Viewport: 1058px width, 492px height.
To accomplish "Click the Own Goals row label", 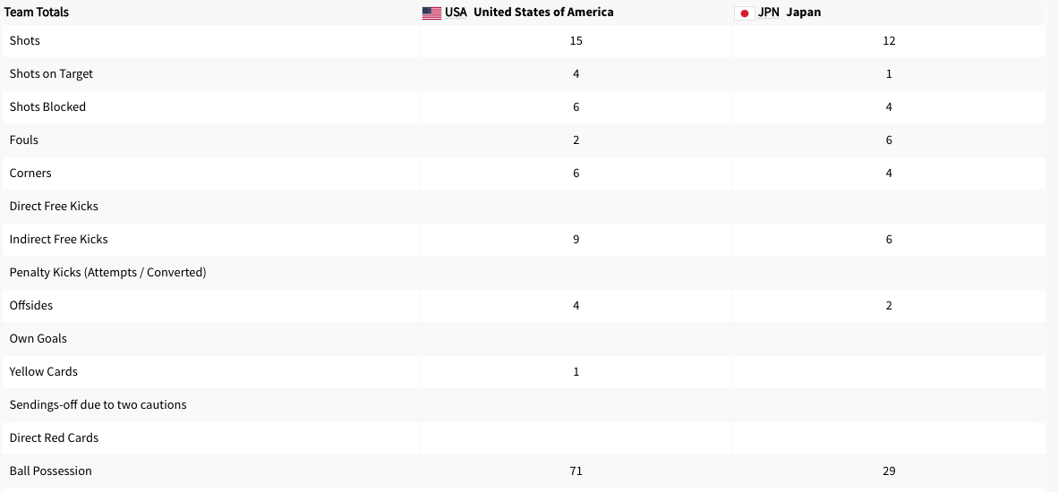I will click(x=38, y=338).
